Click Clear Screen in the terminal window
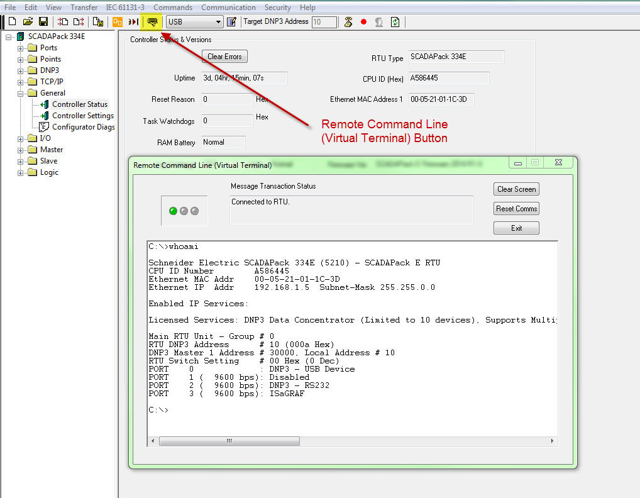The image size is (640, 498). pos(516,189)
